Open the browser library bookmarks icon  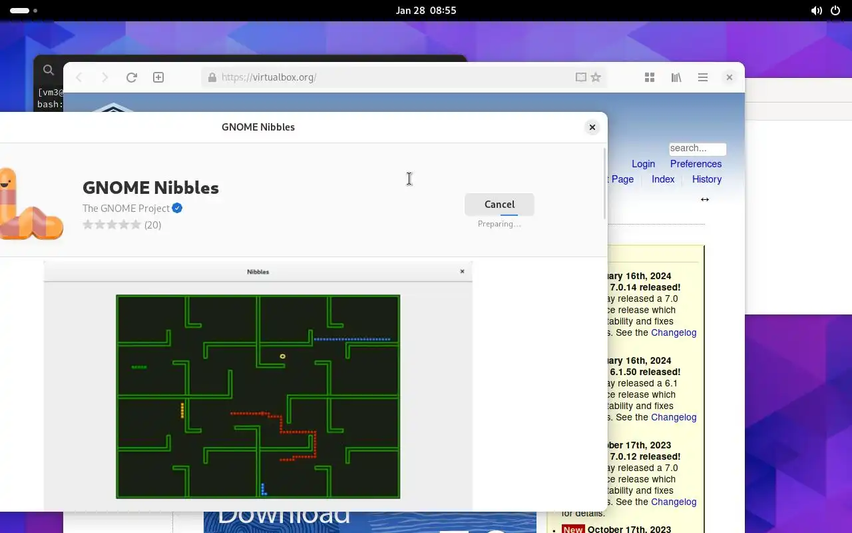676,77
